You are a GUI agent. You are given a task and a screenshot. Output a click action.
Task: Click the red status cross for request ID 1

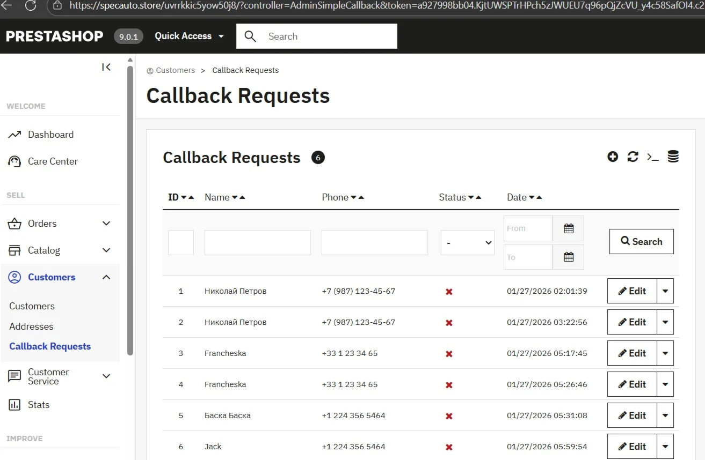[449, 291]
